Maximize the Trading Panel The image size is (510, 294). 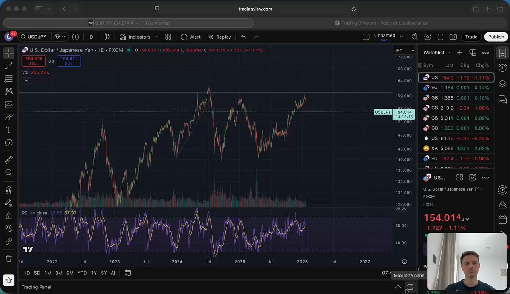coord(410,287)
